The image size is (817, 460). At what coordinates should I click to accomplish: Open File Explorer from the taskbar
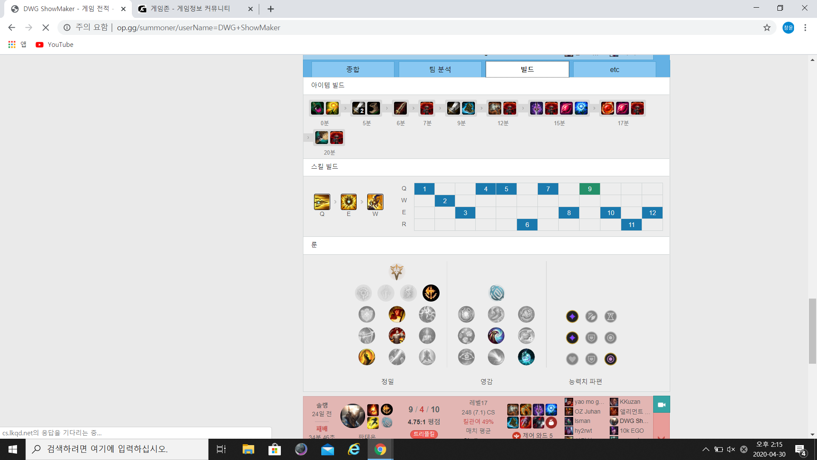tap(248, 449)
